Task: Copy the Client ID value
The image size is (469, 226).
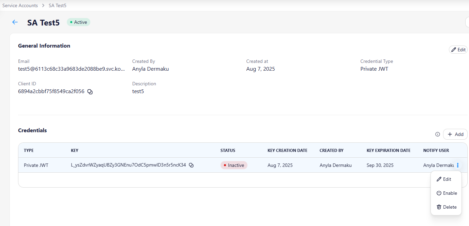Action: click(90, 91)
